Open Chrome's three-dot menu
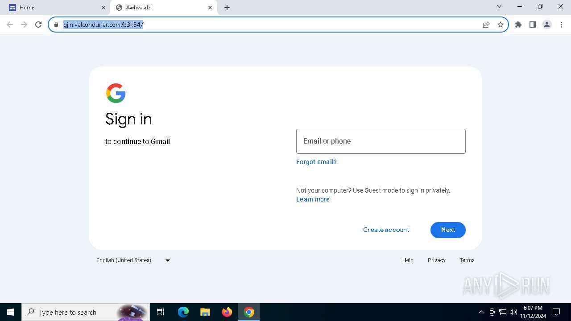The width and height of the screenshot is (571, 321). pos(561,25)
